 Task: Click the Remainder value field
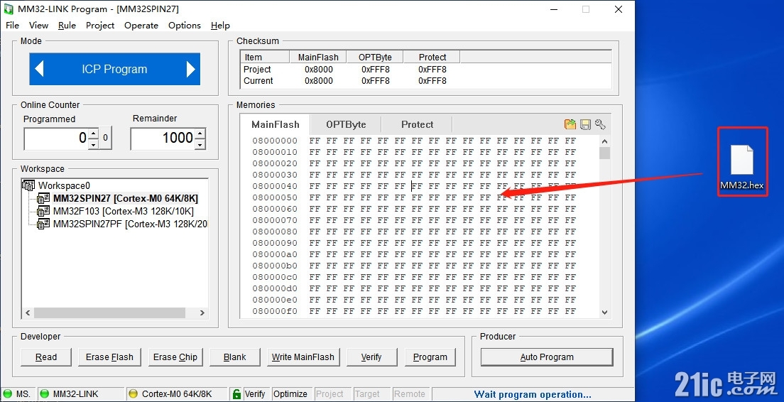click(163, 138)
